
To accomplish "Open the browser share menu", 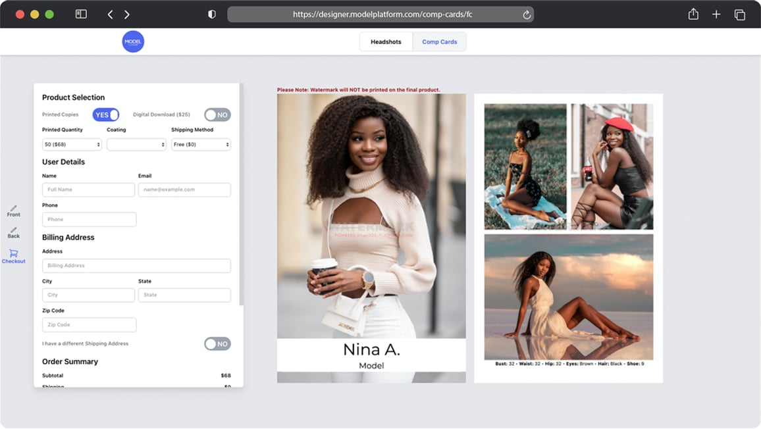I will pos(693,14).
